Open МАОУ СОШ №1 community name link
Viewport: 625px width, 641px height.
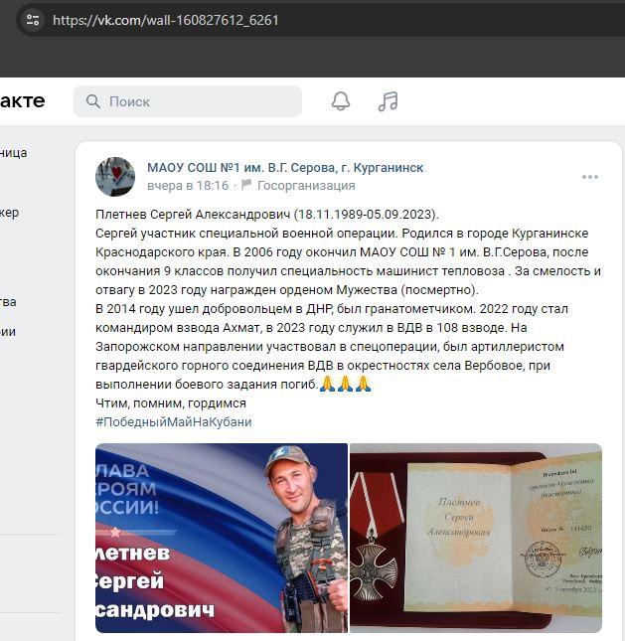coord(285,168)
